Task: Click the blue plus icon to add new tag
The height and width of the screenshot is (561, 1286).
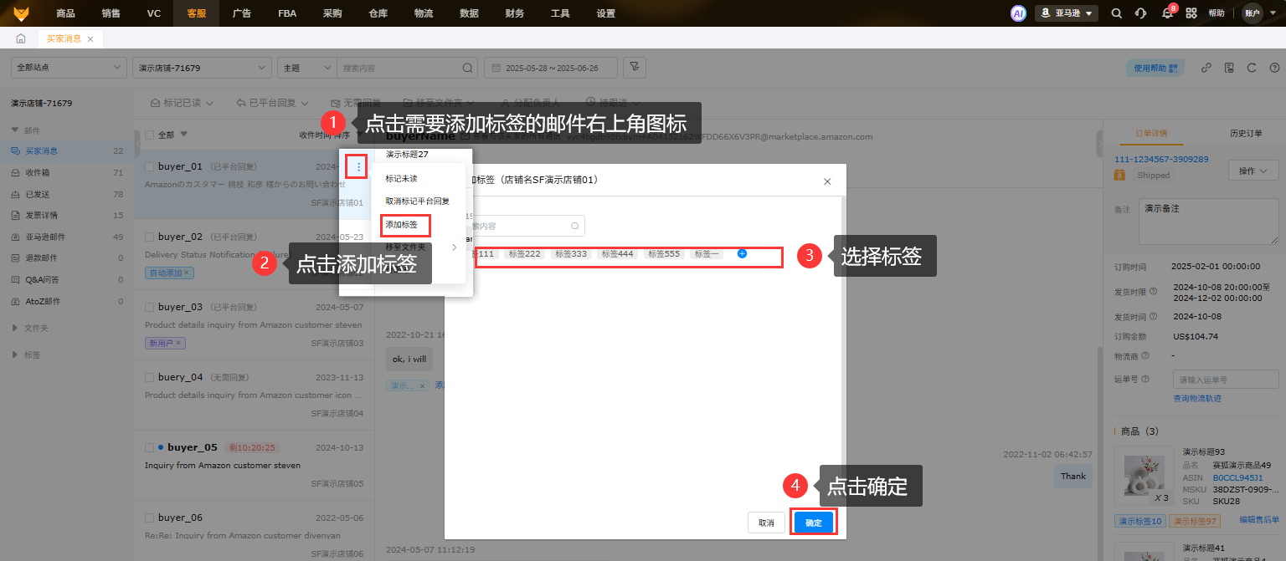Action: (x=742, y=253)
